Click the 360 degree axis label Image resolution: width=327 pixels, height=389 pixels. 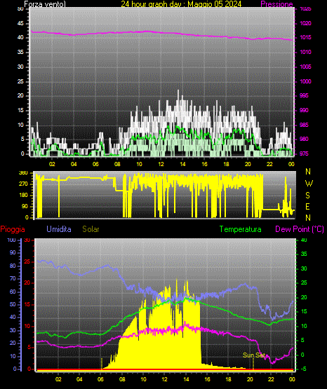point(24,173)
